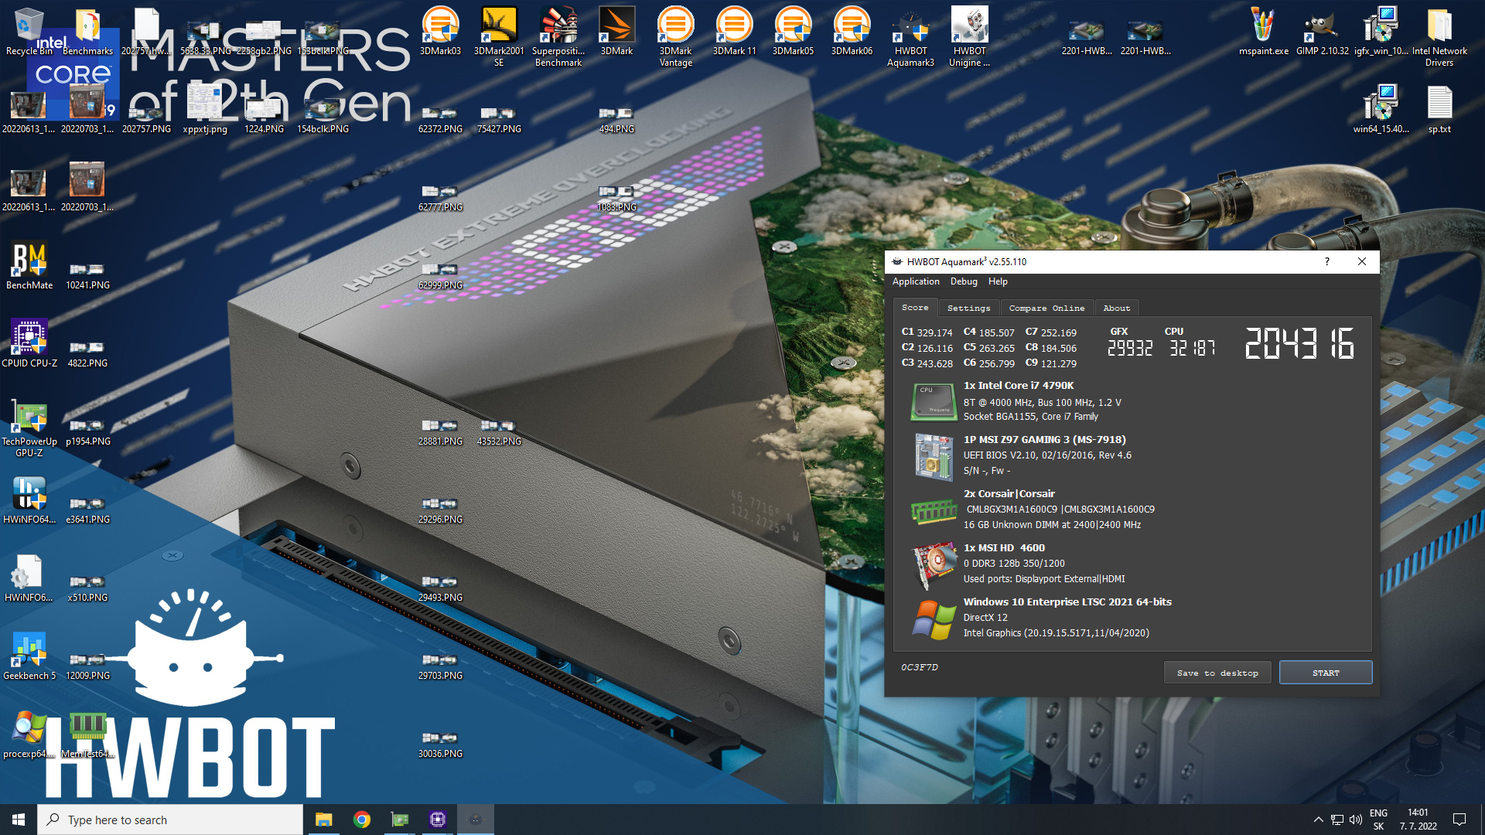Image resolution: width=1485 pixels, height=835 pixels.
Task: Click the Save to desktop button
Action: 1217,673
